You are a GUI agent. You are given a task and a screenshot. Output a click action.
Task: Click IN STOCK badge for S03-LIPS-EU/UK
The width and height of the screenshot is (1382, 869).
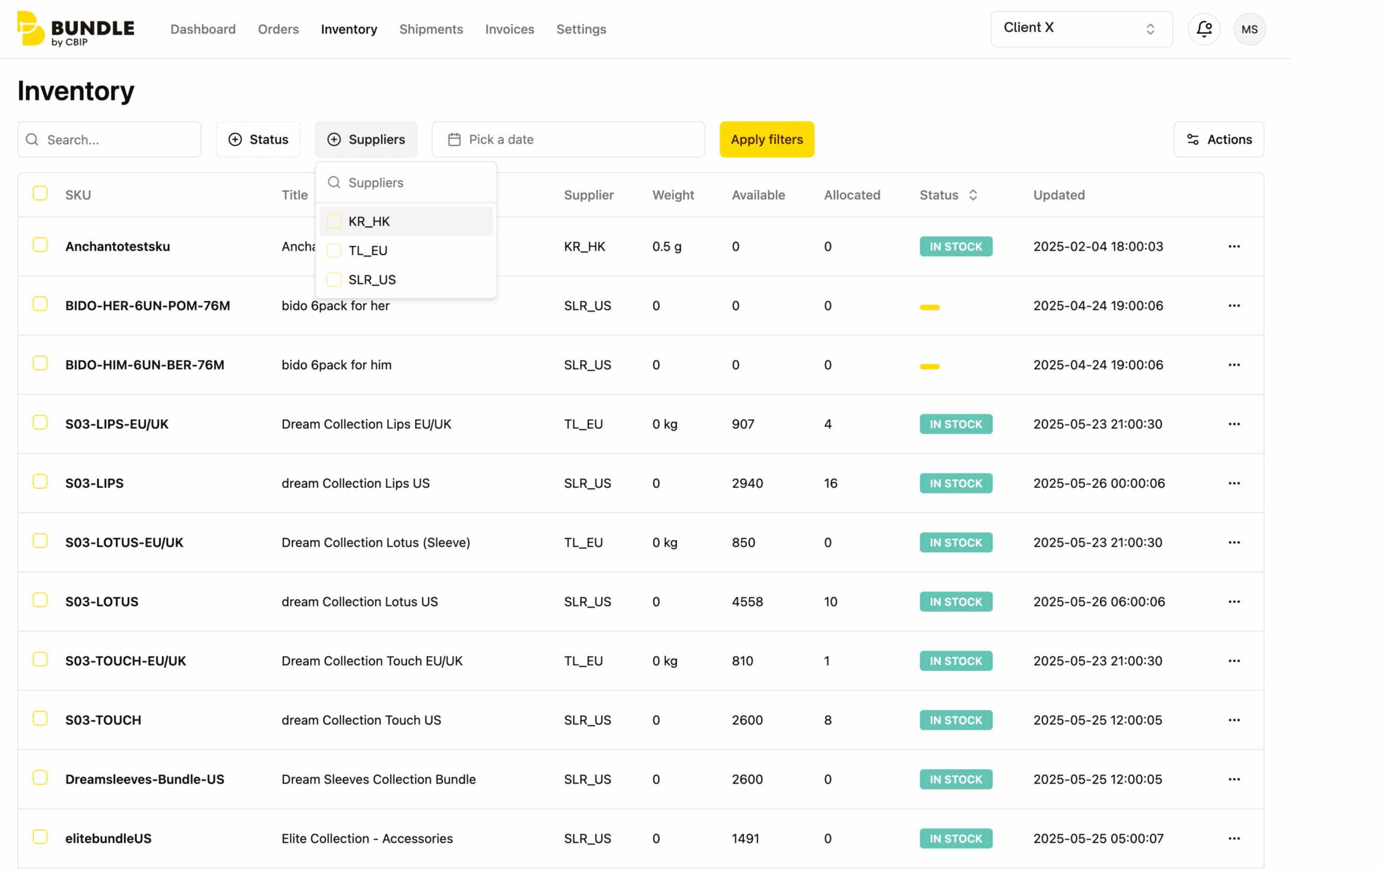coord(956,424)
